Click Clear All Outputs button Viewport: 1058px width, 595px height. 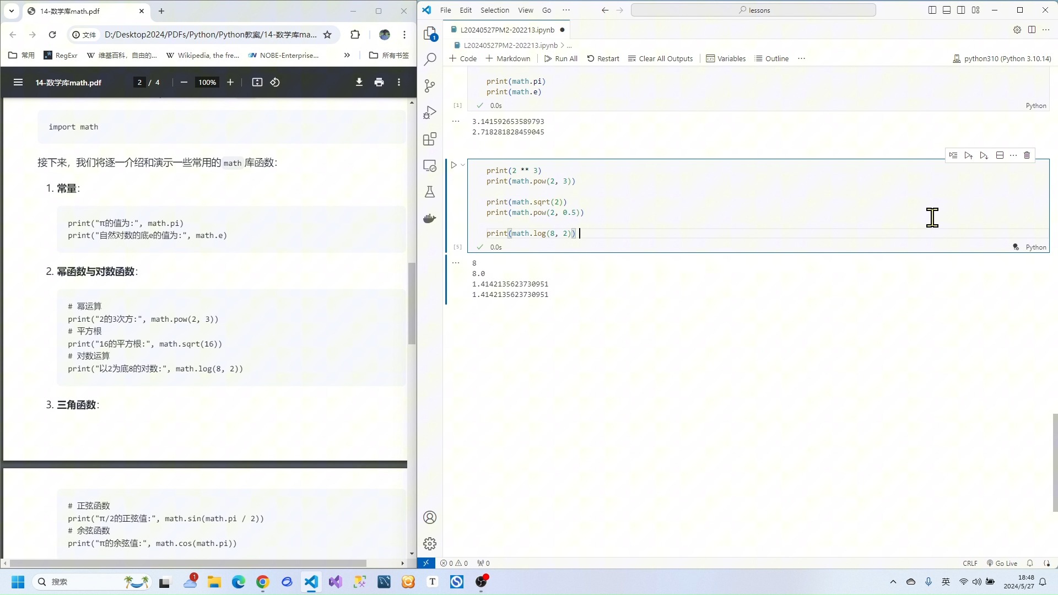pyautogui.click(x=660, y=58)
